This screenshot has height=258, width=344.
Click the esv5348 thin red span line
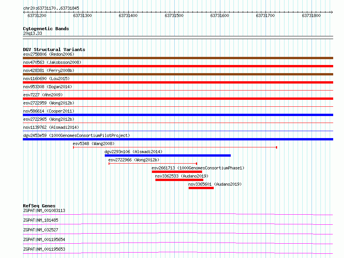175,147
